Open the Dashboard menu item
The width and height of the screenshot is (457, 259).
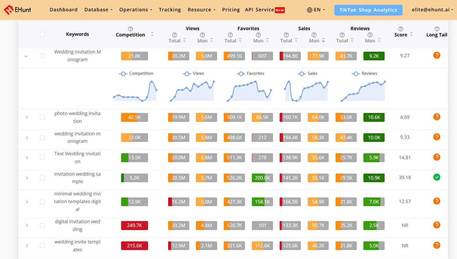click(x=63, y=10)
